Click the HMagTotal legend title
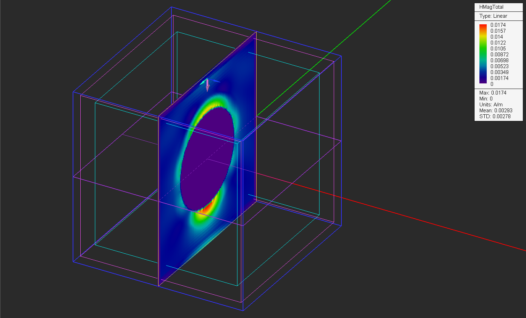Viewport: 526px width, 318px height. click(x=491, y=7)
